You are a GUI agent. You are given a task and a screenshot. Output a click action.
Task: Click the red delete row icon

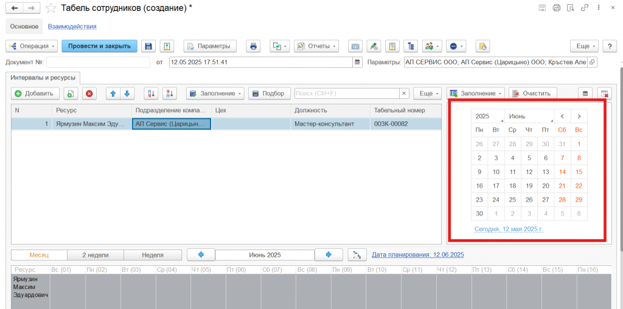click(89, 93)
